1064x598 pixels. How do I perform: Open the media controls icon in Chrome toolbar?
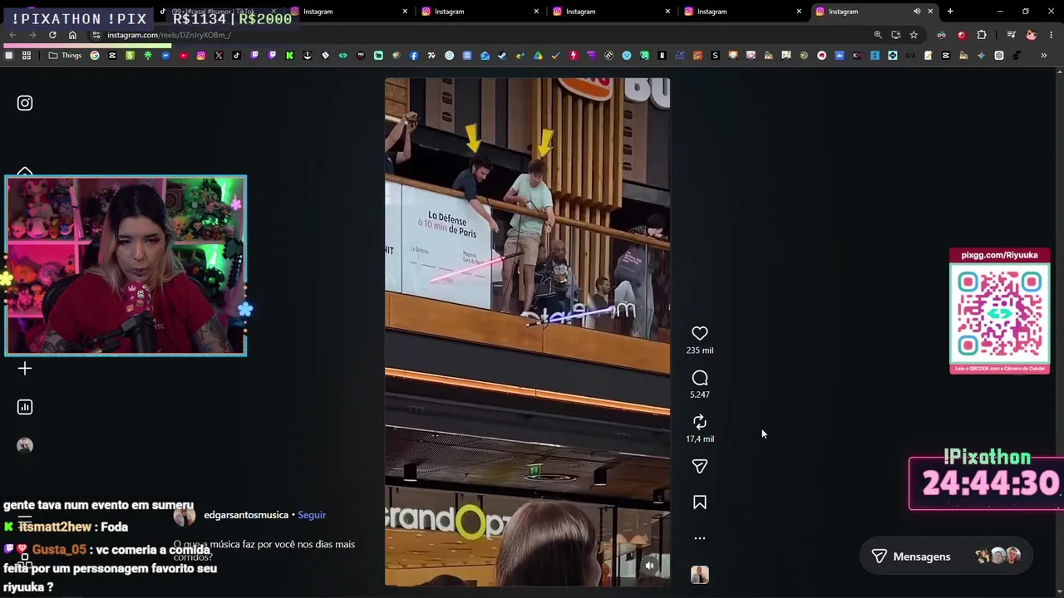pyautogui.click(x=1011, y=35)
